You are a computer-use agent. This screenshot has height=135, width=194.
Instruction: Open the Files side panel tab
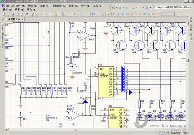tap(3, 19)
